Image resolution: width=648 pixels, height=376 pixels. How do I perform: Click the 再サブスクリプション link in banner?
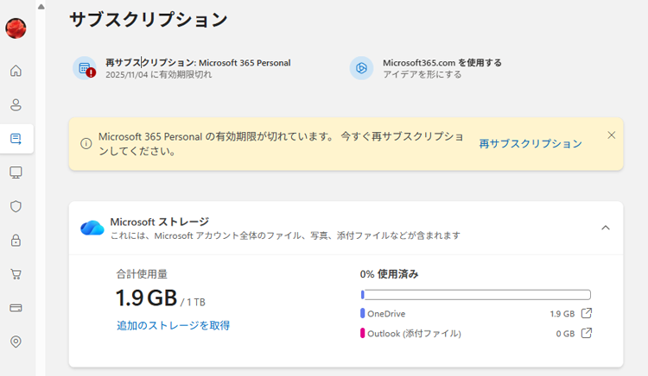point(530,143)
